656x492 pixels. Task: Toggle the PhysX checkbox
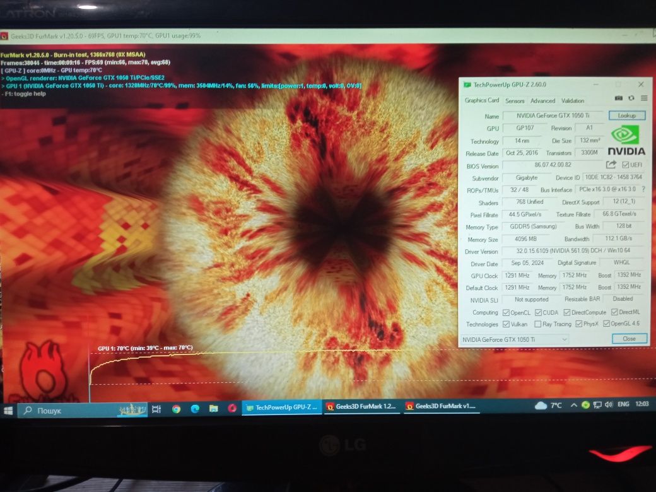578,324
